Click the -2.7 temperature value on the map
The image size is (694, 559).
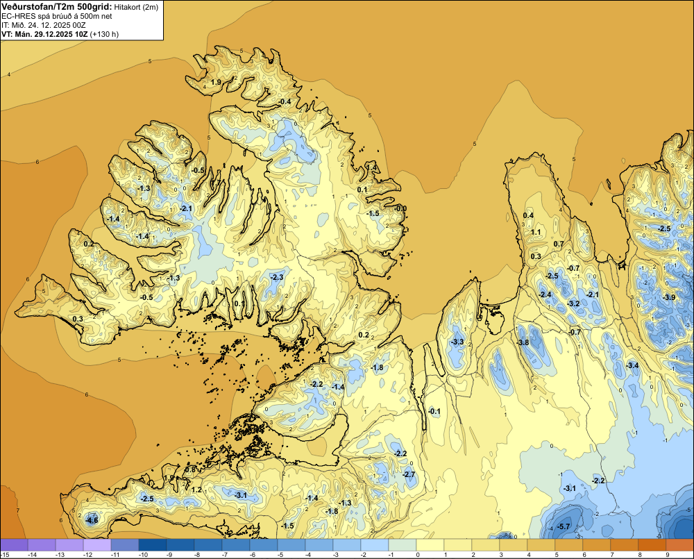pyautogui.click(x=409, y=474)
